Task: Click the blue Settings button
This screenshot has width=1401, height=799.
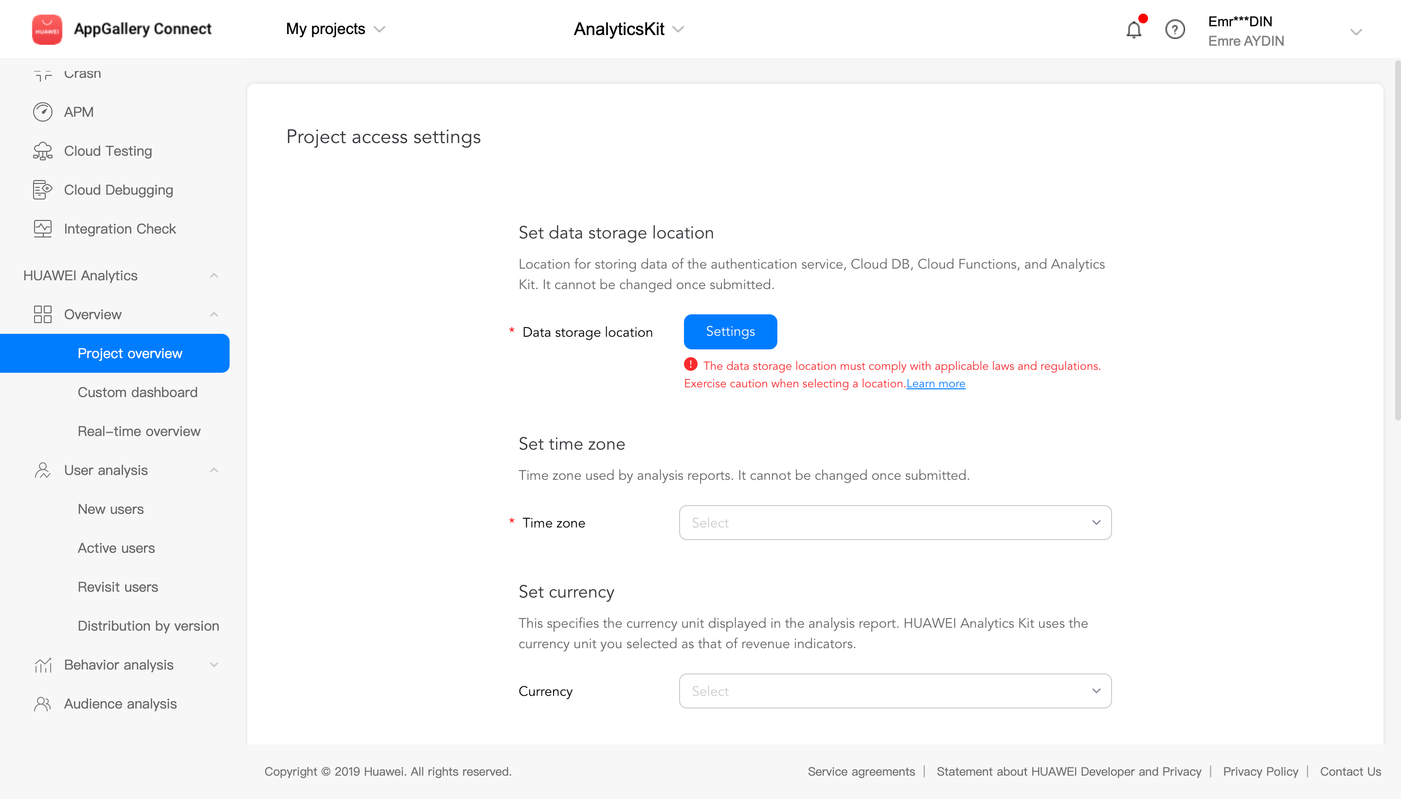Action: pos(730,331)
